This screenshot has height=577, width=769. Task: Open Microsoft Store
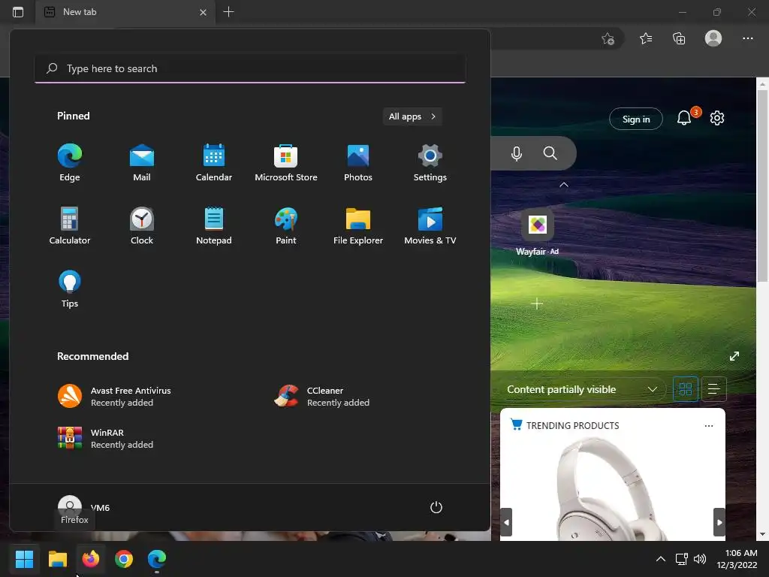tap(286, 163)
